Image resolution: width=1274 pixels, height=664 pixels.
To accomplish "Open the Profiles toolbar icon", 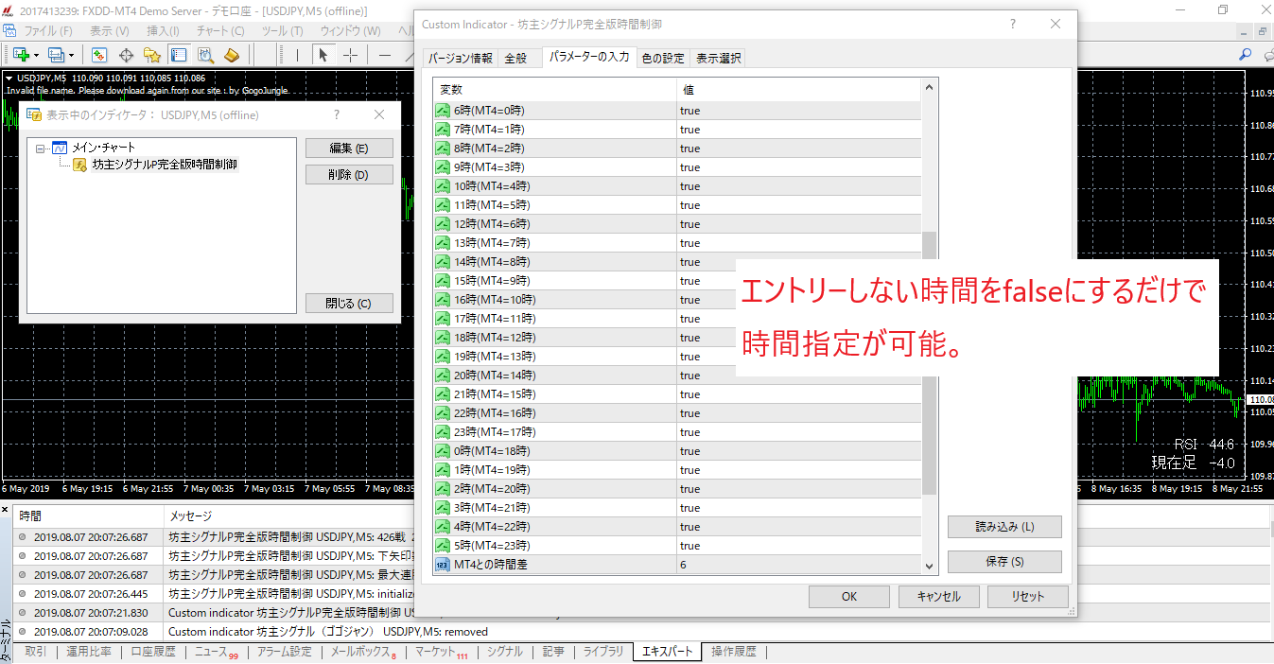I will (56, 55).
